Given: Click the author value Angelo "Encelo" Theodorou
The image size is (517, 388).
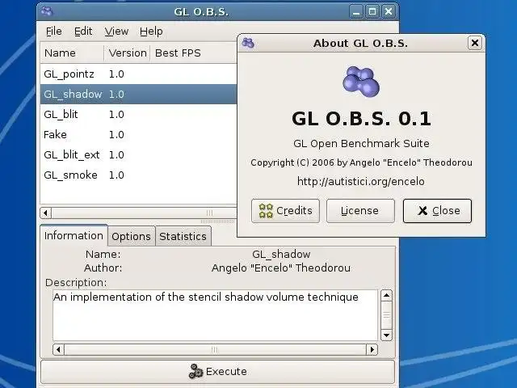Looking at the screenshot, I should click(281, 268).
